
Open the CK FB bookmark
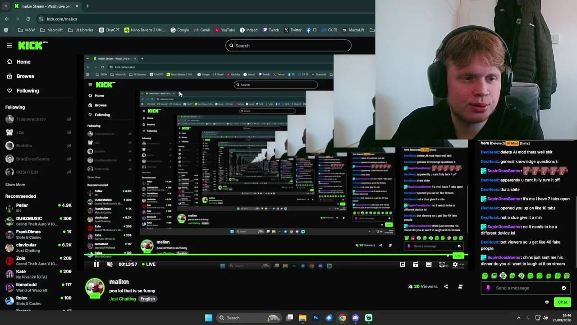tap(329, 30)
